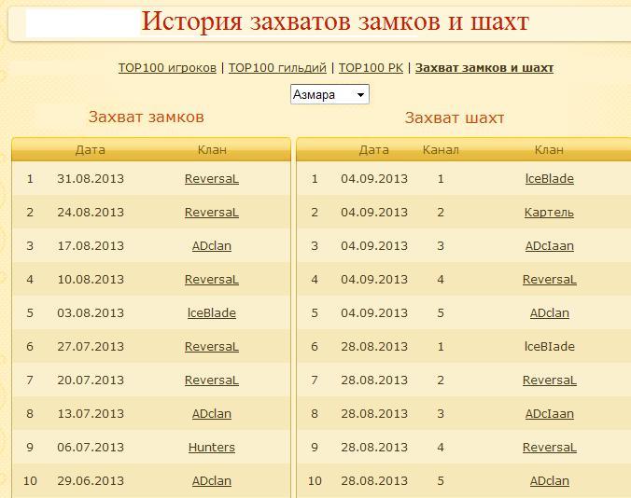Go to the TOP100 РК tab
Viewport: 631px width, 498px height.
pyautogui.click(x=371, y=68)
